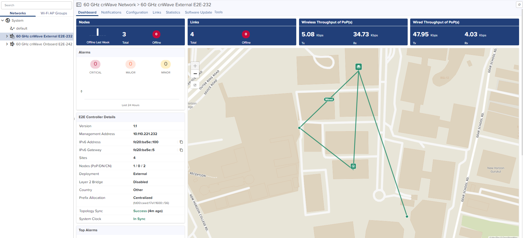Select the default network tree item
This screenshot has width=523, height=238.
click(x=22, y=28)
